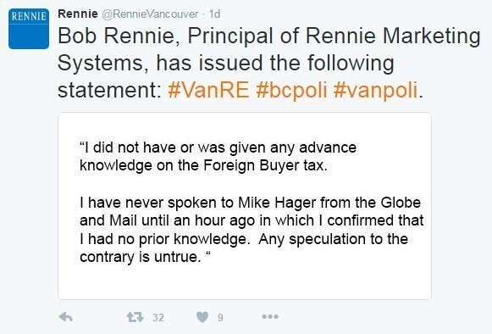The width and height of the screenshot is (492, 334).
Task: Click the RENNIE wordmark inside the avatar
Action: pos(29,16)
